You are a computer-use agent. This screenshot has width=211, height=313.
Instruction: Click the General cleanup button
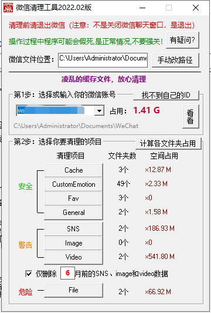[73, 213]
